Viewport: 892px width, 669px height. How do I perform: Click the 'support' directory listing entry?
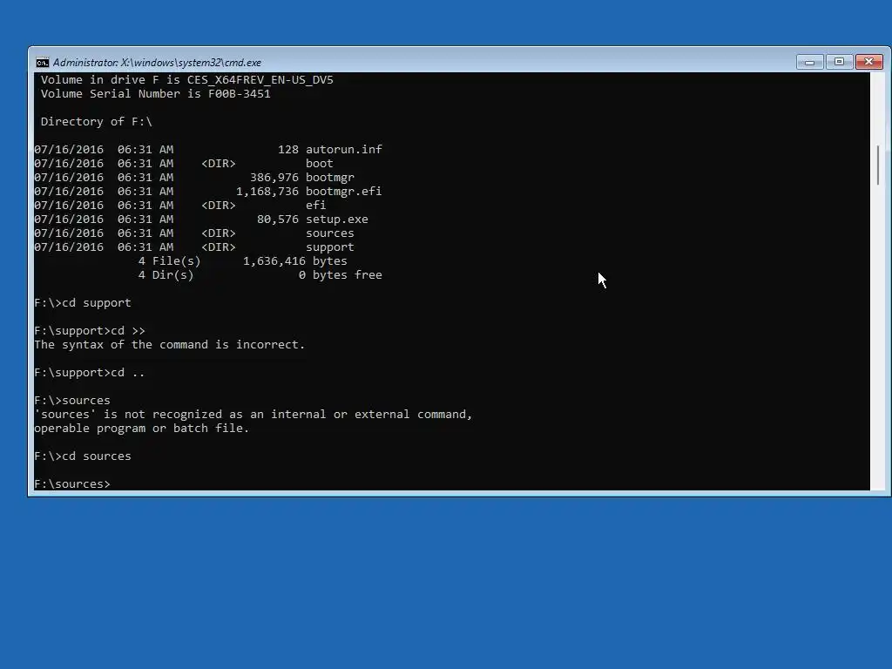[330, 247]
